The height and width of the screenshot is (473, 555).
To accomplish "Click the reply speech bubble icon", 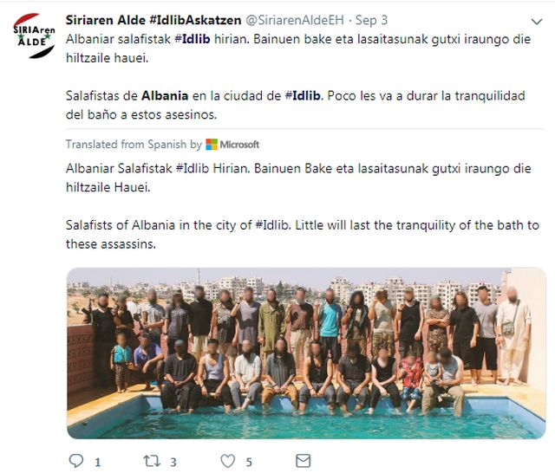I will point(75,461).
